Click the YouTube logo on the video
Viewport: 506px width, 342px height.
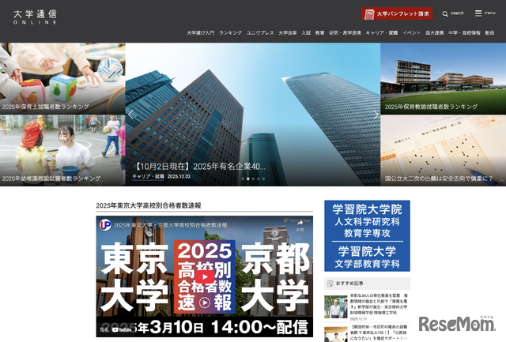(122, 329)
